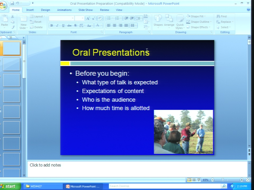
Task: Click the Grow Font icon
Action: 88,18
